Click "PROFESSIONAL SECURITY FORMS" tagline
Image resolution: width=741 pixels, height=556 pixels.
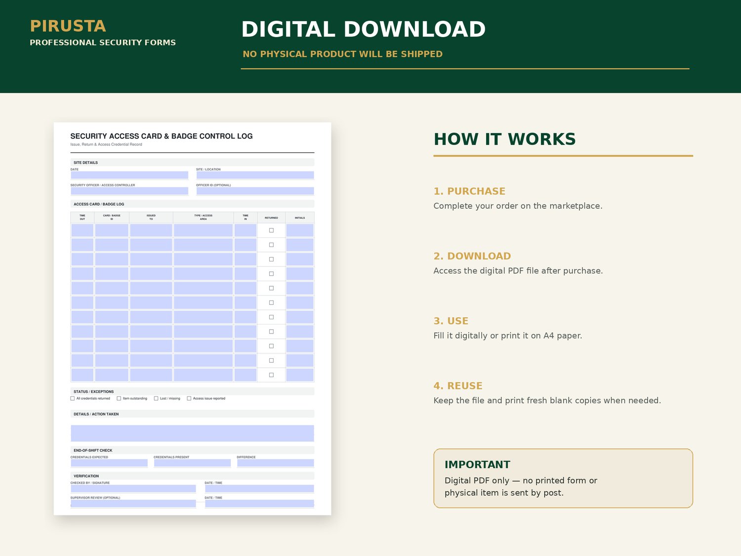[103, 43]
